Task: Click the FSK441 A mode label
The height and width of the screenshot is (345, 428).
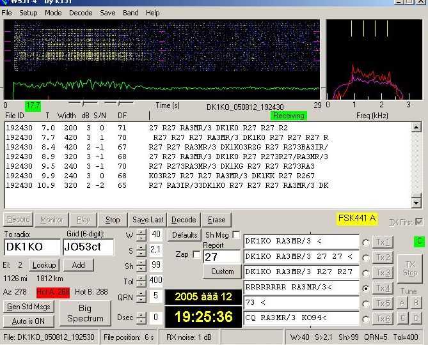Action: point(357,218)
